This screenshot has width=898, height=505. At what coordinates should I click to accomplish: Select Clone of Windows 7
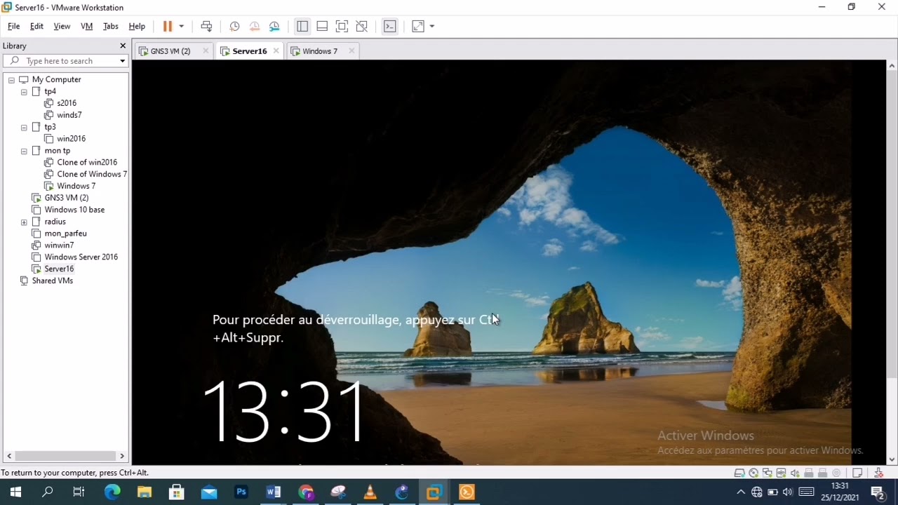[x=92, y=174]
